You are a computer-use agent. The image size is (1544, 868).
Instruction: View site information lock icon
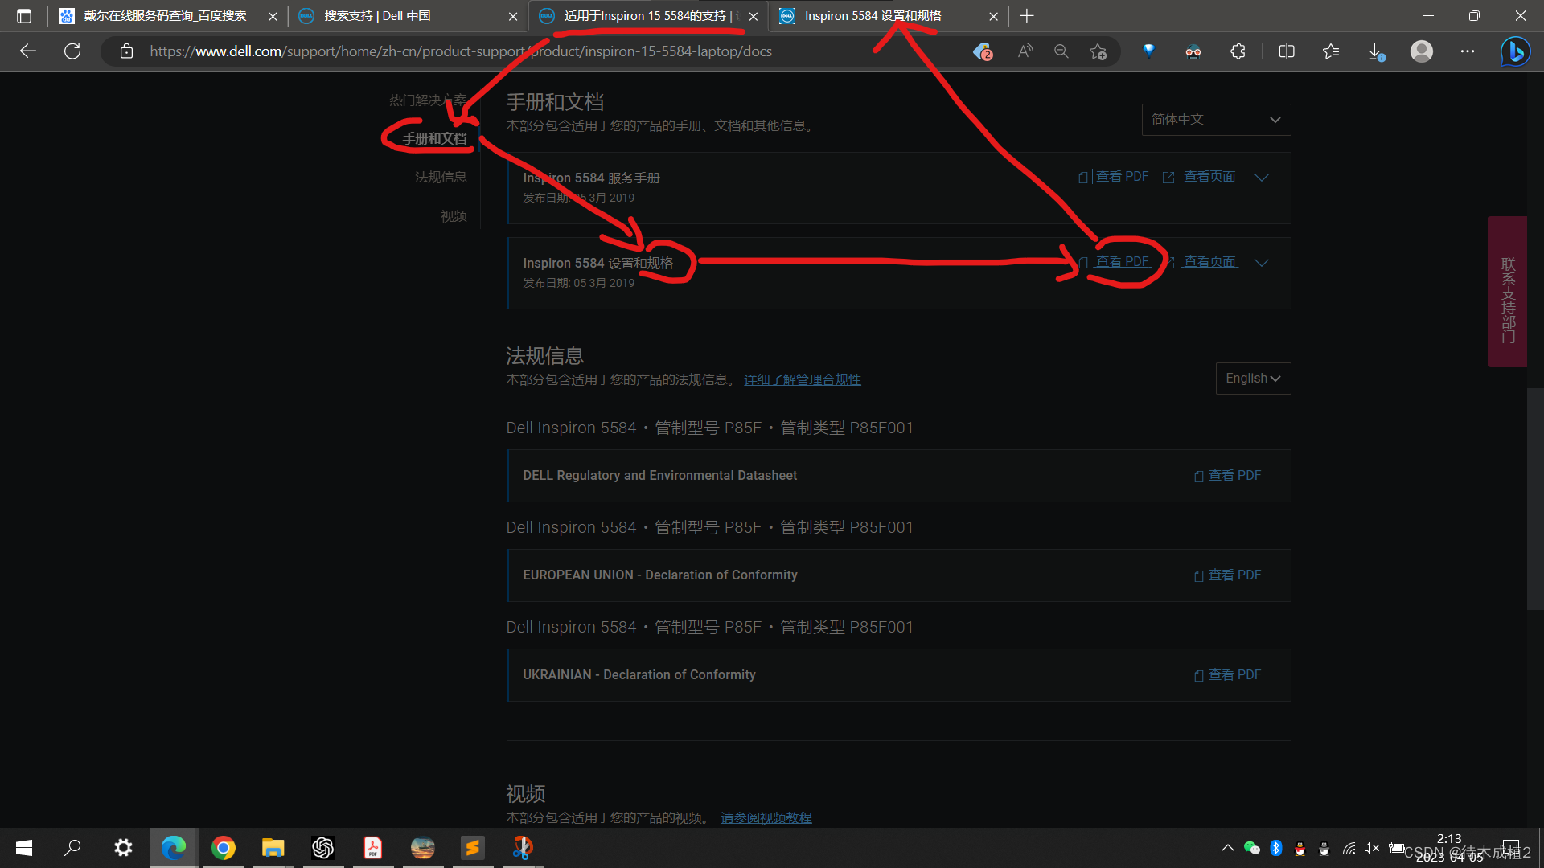[x=126, y=51]
